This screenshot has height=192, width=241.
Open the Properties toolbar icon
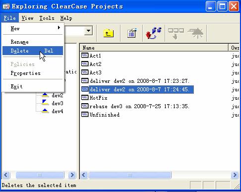coord(132,33)
